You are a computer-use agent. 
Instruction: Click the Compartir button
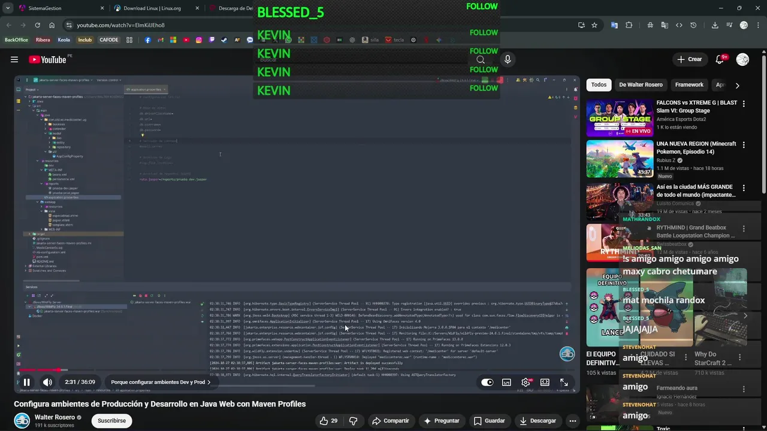point(390,421)
